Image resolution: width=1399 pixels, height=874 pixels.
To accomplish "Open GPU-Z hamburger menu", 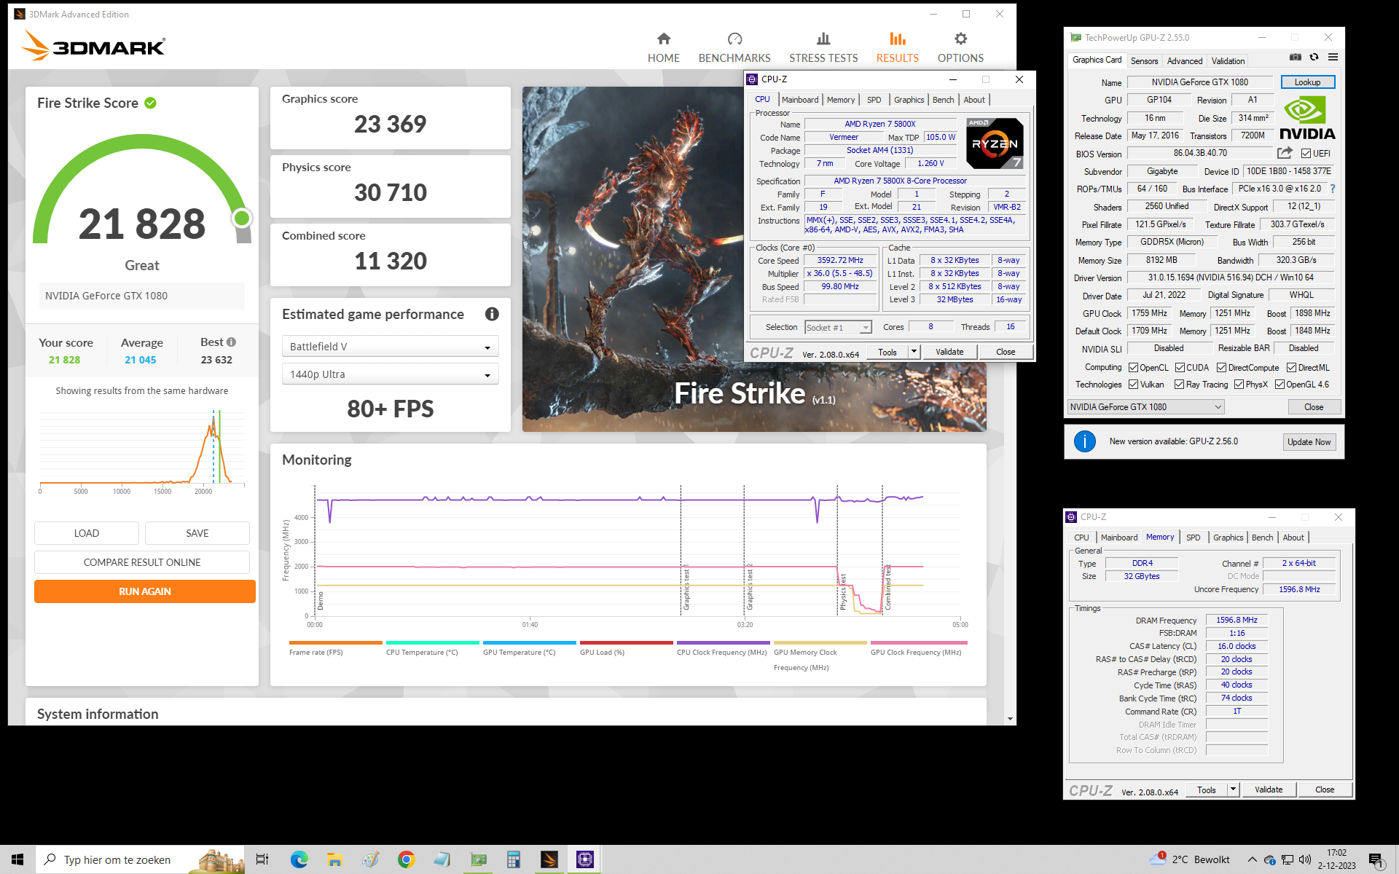I will (x=1333, y=57).
